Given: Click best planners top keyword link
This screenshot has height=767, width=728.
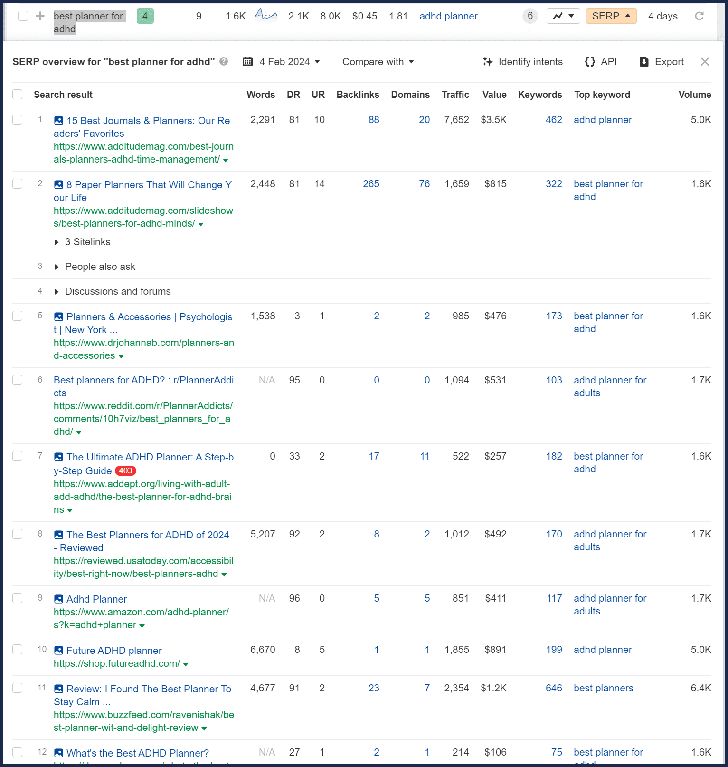Looking at the screenshot, I should pos(604,688).
